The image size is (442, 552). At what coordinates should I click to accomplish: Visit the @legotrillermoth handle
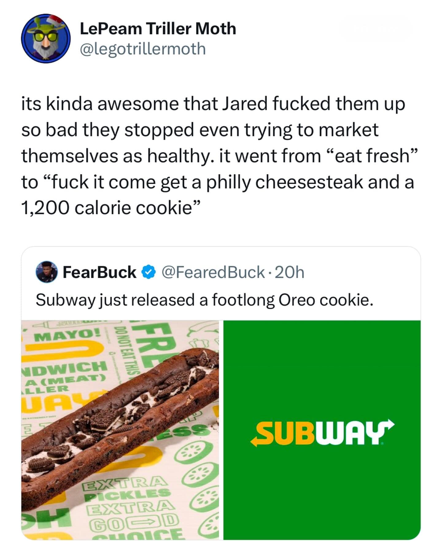coord(143,49)
